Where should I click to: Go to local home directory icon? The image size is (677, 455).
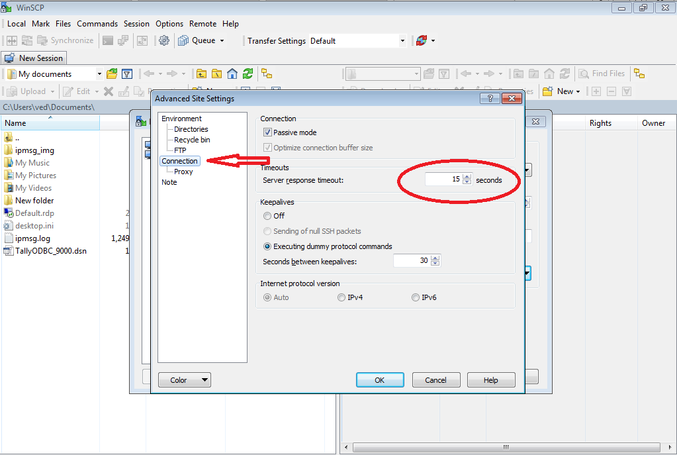pos(232,74)
